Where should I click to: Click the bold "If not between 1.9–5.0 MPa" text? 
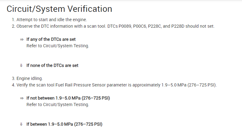tap(68, 98)
